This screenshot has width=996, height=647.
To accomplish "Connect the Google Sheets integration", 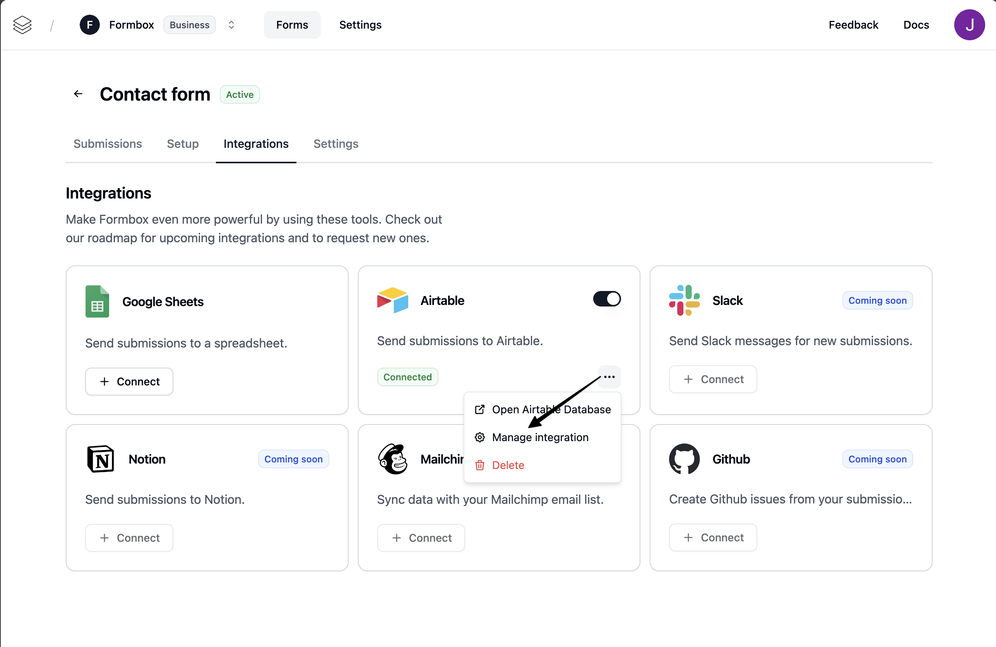I will pos(129,381).
